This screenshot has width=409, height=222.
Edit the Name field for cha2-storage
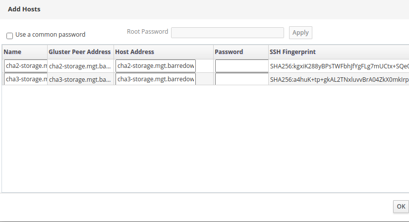tap(26, 66)
